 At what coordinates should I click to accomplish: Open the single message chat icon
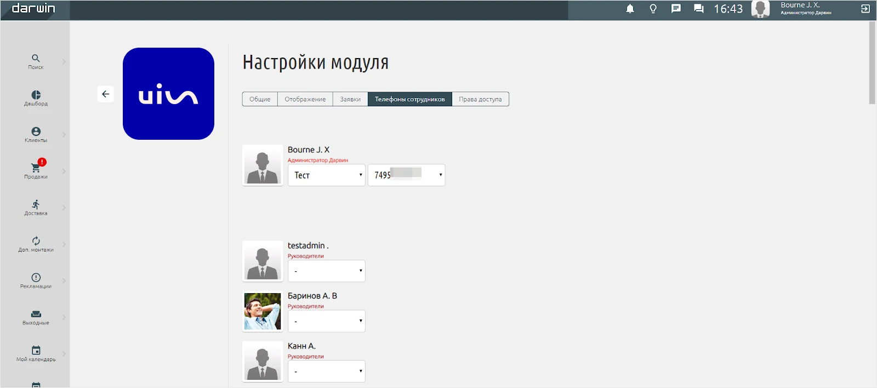(676, 9)
